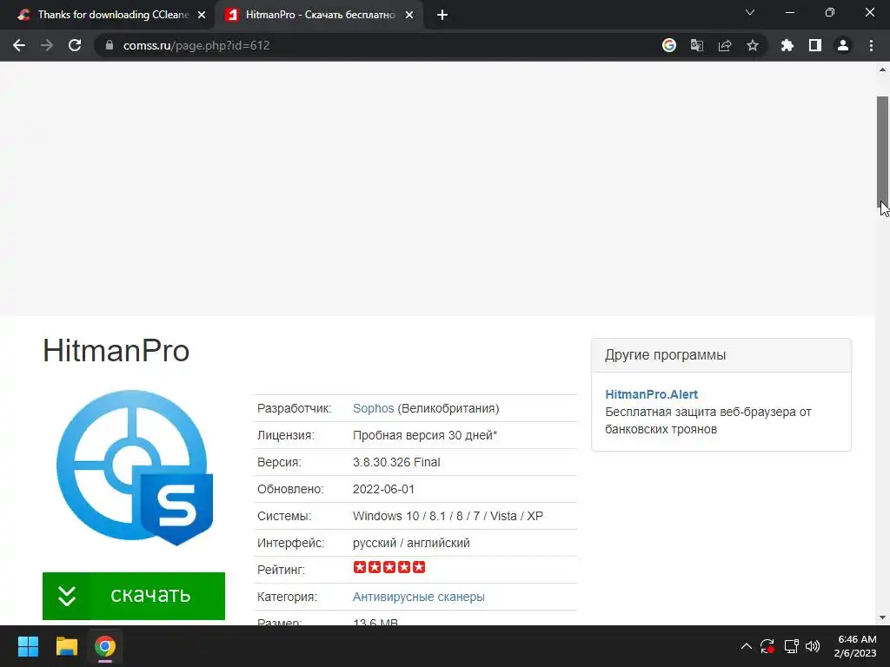Image resolution: width=890 pixels, height=667 pixels.
Task: Open the Windows Start menu
Action: click(x=28, y=646)
